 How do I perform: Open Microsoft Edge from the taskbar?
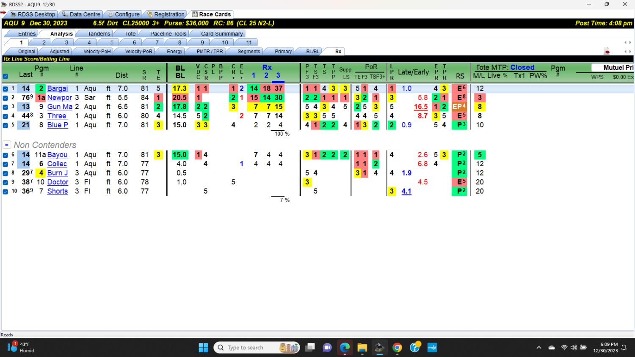click(x=345, y=348)
